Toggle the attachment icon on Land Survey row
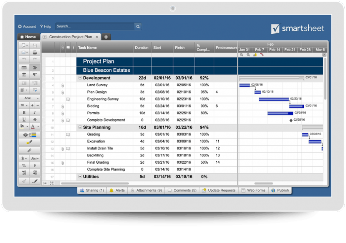This screenshot has height=243, width=346. pyautogui.click(x=63, y=85)
